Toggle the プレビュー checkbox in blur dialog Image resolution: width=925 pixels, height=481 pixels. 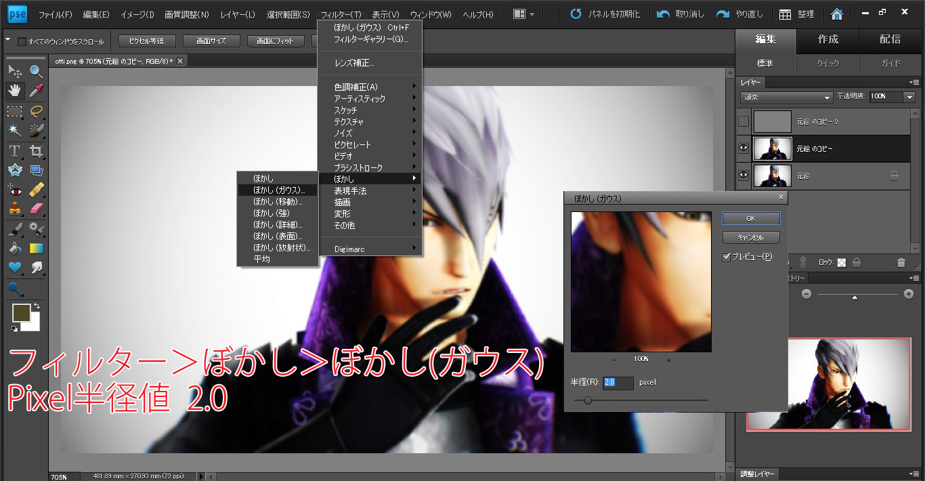[x=727, y=257]
